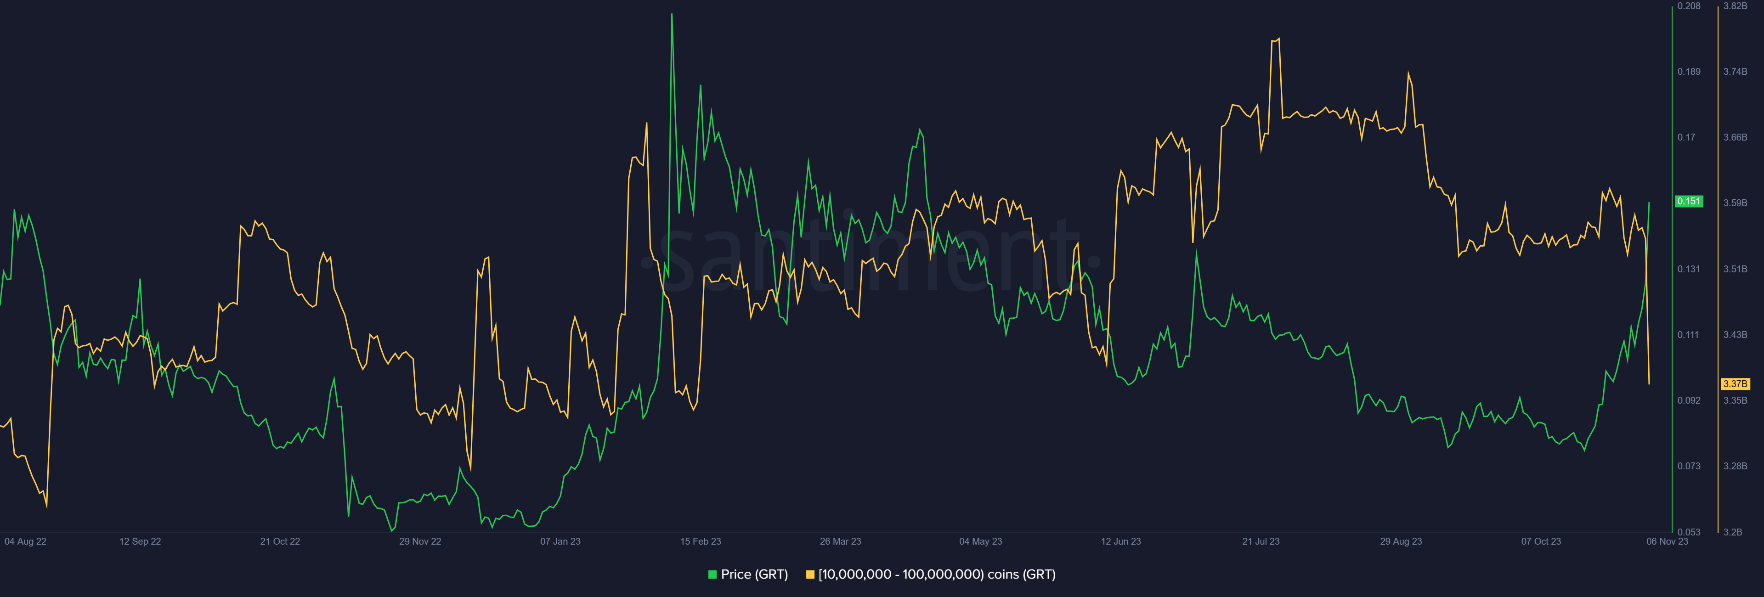Image resolution: width=1764 pixels, height=597 pixels.
Task: Click the 3.51B coins axis value
Action: 1735,269
